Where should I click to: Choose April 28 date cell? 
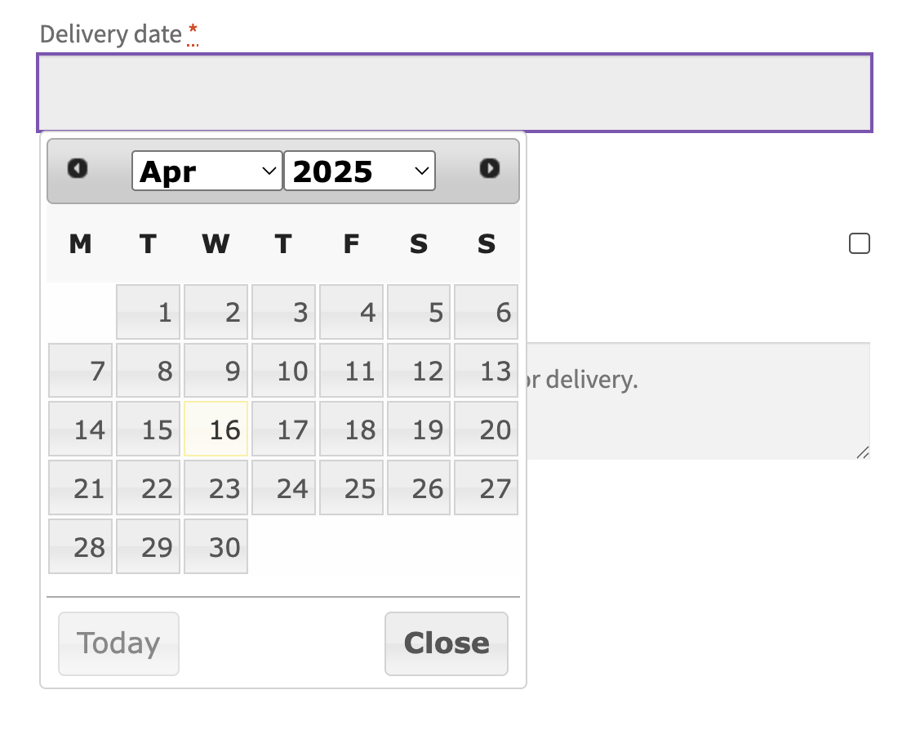coord(81,547)
